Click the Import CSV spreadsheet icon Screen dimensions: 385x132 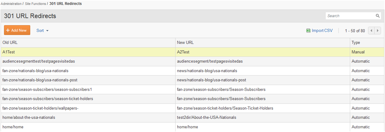point(308,31)
